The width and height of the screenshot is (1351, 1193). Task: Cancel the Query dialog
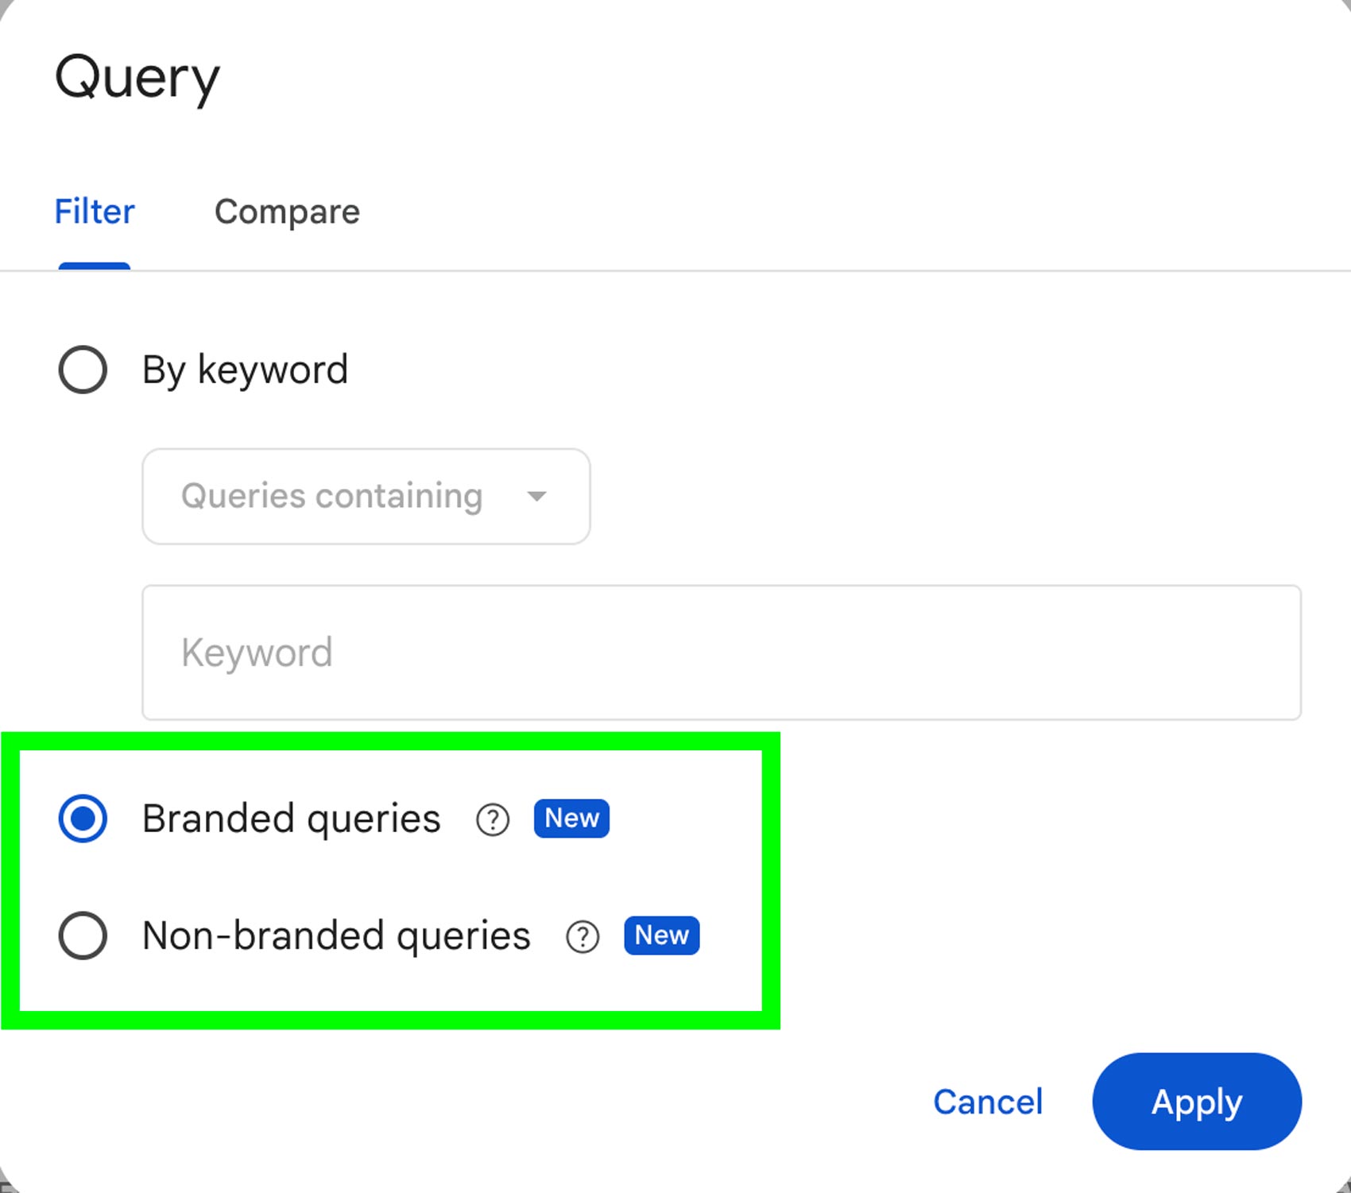pos(988,1102)
